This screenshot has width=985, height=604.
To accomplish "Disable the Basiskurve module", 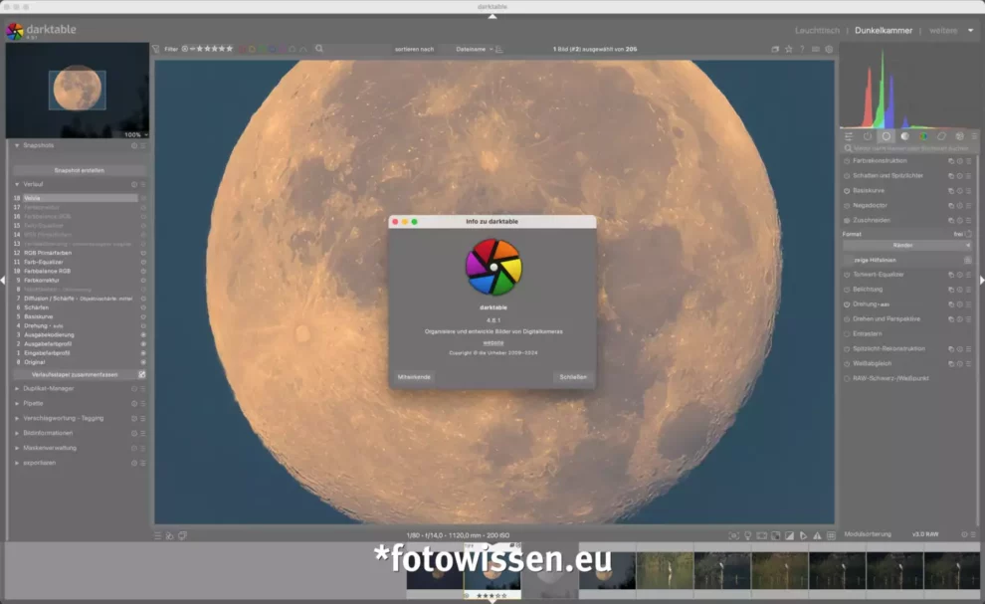I will [847, 190].
